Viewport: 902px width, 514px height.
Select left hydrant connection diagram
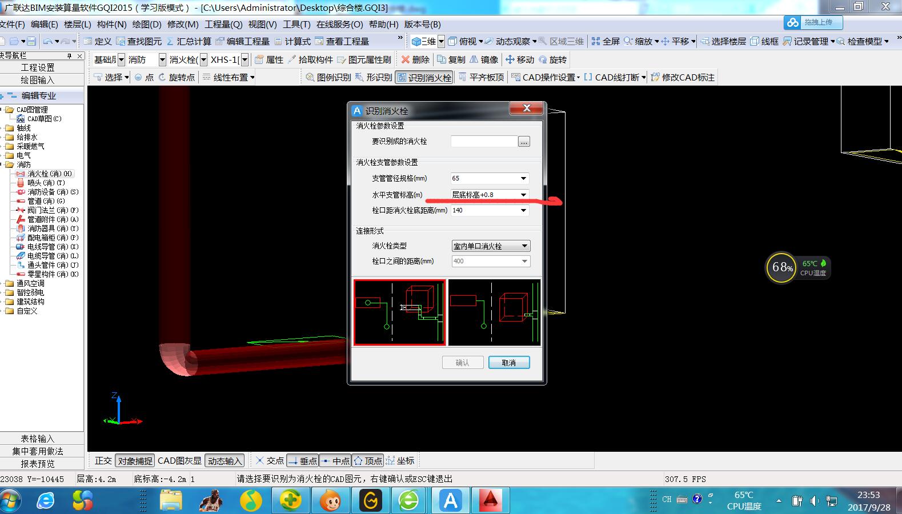(x=399, y=312)
